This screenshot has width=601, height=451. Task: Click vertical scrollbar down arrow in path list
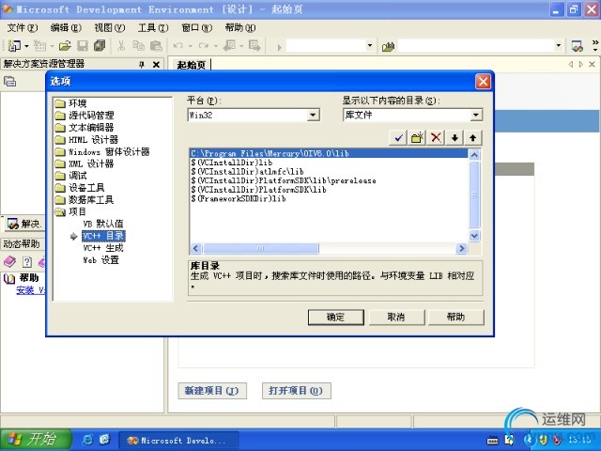474,236
